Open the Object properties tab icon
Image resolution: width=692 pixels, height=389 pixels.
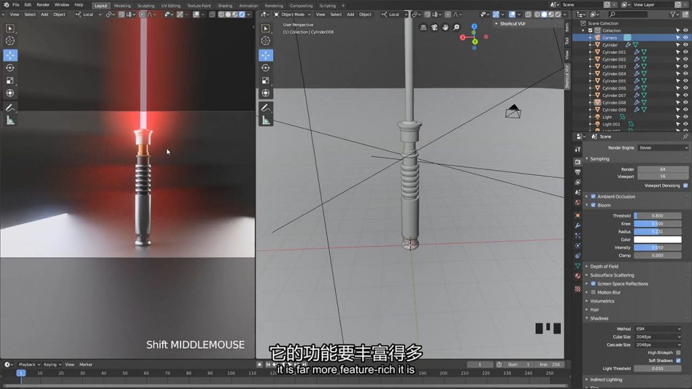[x=578, y=215]
